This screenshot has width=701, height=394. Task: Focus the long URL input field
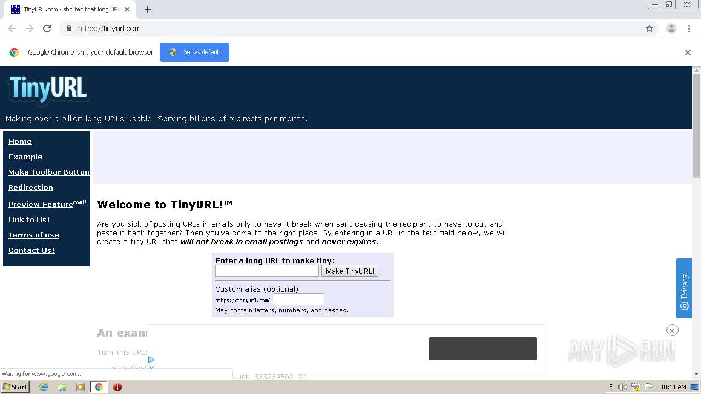267,271
